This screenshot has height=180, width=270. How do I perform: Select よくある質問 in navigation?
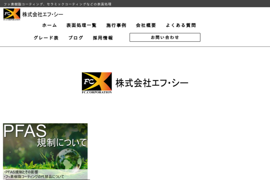[180, 25]
